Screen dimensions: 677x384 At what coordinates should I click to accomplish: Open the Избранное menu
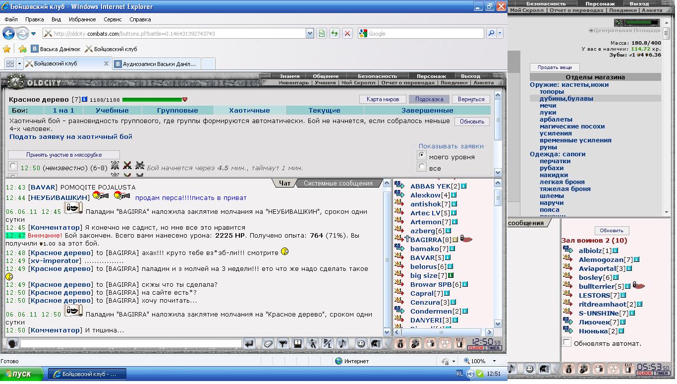coord(82,19)
